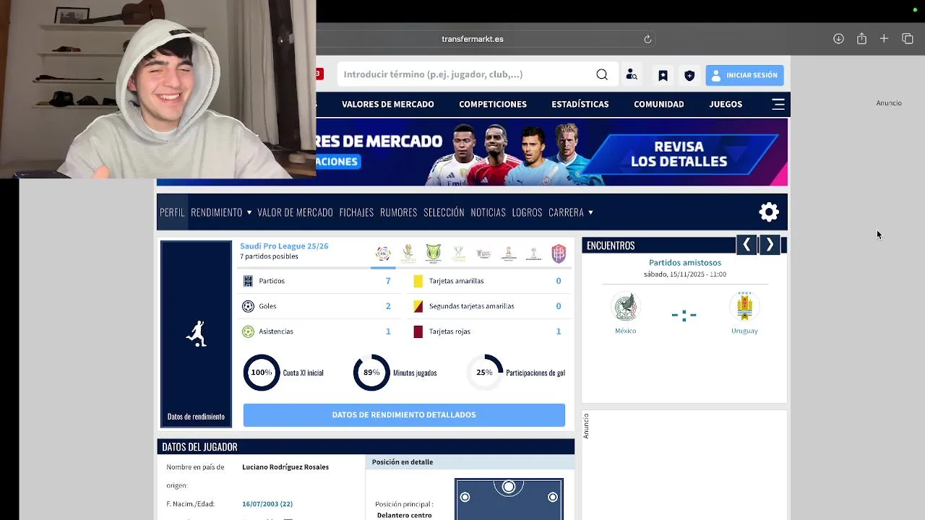
Task: Open the hamburger menu in navigation bar
Action: pos(778,104)
